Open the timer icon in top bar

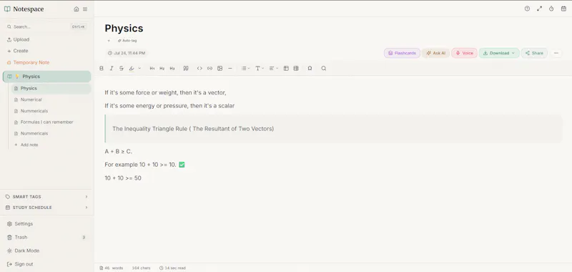[551, 9]
